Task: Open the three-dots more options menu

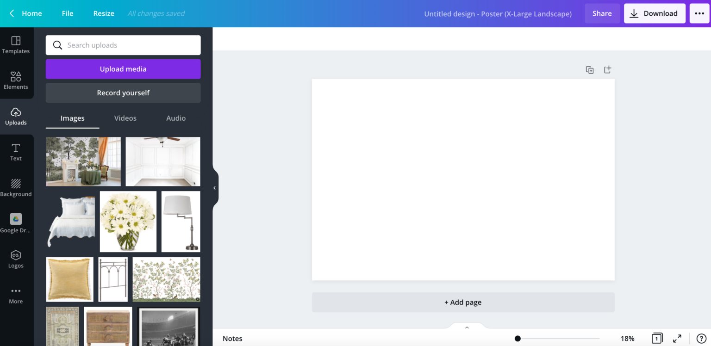Action: tap(699, 13)
